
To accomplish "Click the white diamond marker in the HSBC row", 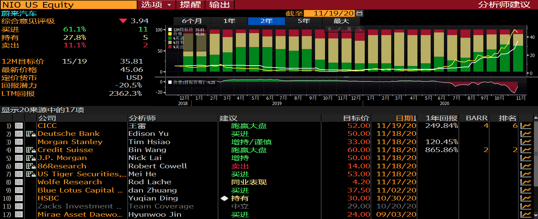I will 225,198.
